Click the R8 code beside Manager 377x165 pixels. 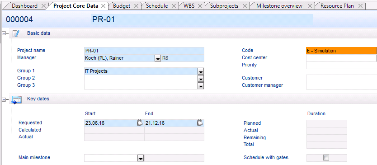(165, 58)
